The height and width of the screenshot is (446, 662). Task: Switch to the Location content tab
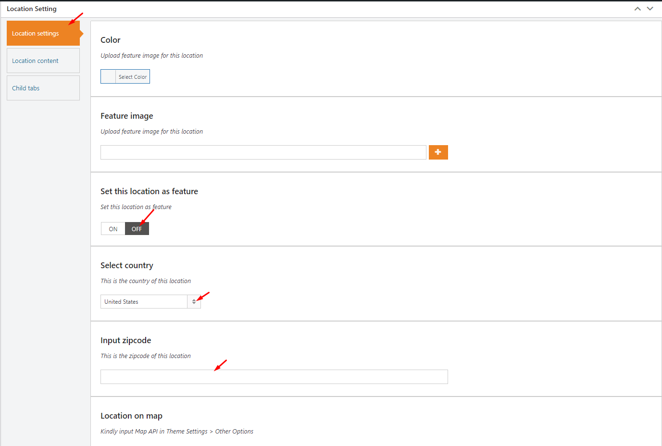pyautogui.click(x=43, y=61)
